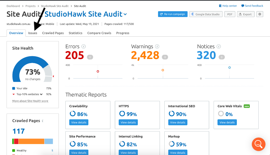Click the Re-run campaign button
This screenshot has width=270, height=155.
[173, 14]
